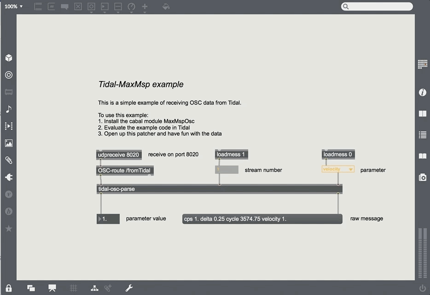This screenshot has width=430, height=295.
Task: Click the 'stream number' comment label
Action: (x=263, y=170)
